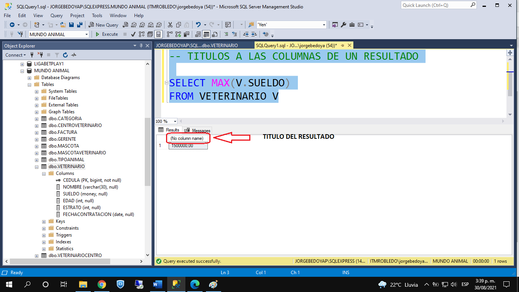The image size is (519, 292).
Task: Open Activity Monitor icon
Action: point(228,25)
